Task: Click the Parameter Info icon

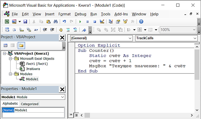Action: 29,30
